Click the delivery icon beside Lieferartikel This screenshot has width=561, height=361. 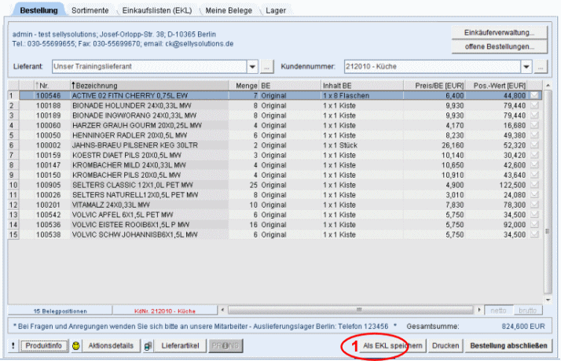point(148,346)
